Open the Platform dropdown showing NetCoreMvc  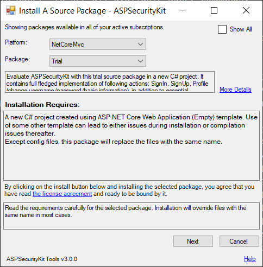point(98,44)
